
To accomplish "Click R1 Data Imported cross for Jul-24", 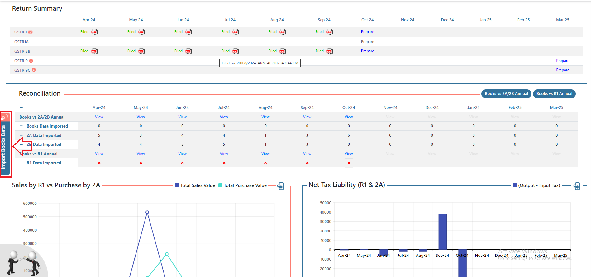I will click(x=224, y=163).
